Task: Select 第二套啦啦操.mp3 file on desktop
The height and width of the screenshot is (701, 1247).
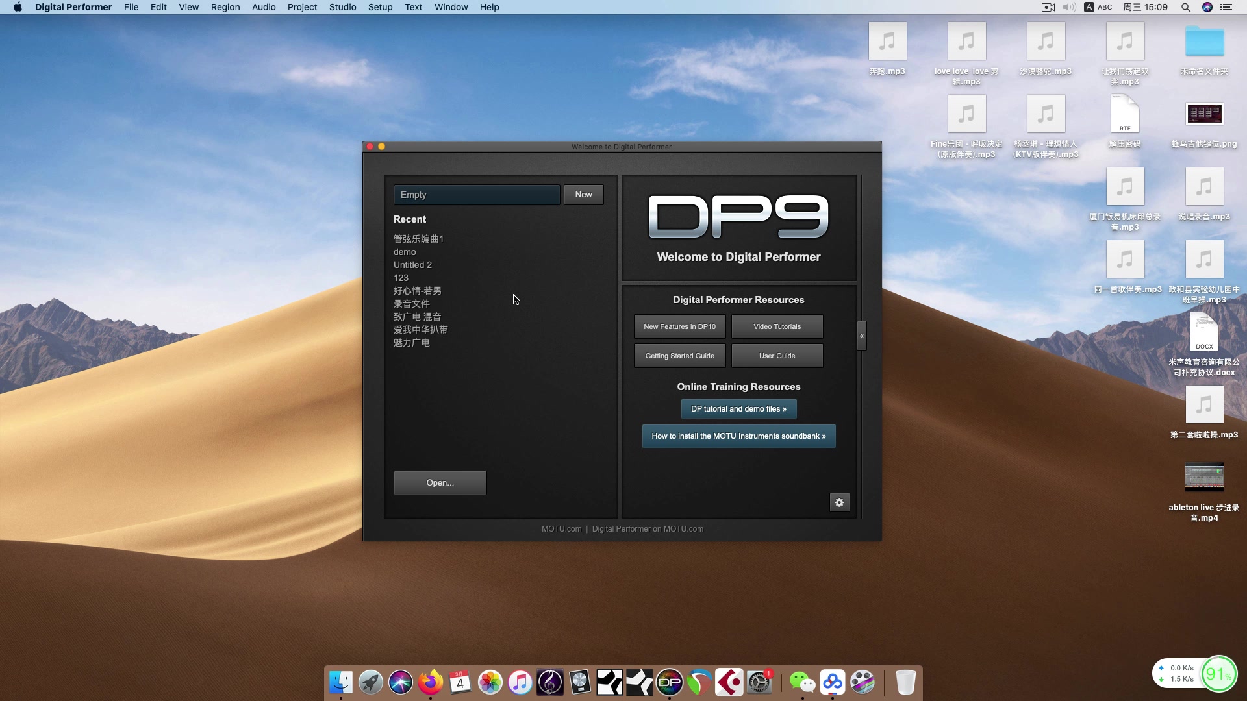Action: 1204,405
